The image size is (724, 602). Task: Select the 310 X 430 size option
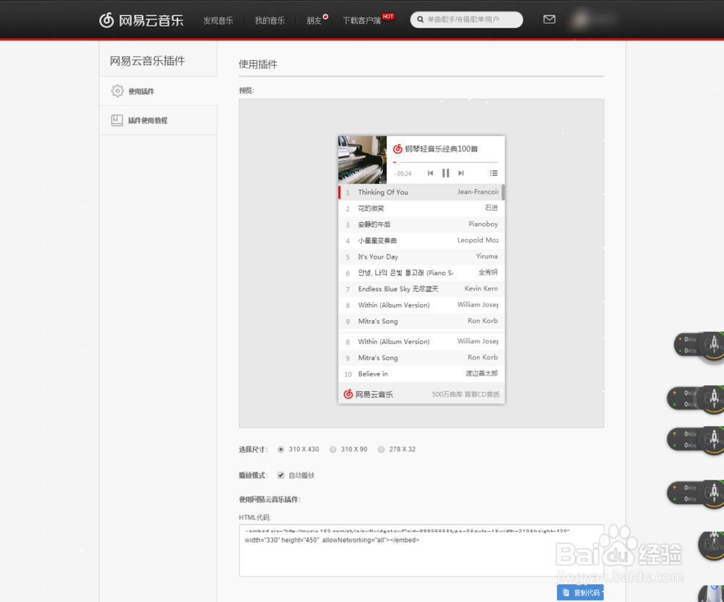[x=281, y=449]
